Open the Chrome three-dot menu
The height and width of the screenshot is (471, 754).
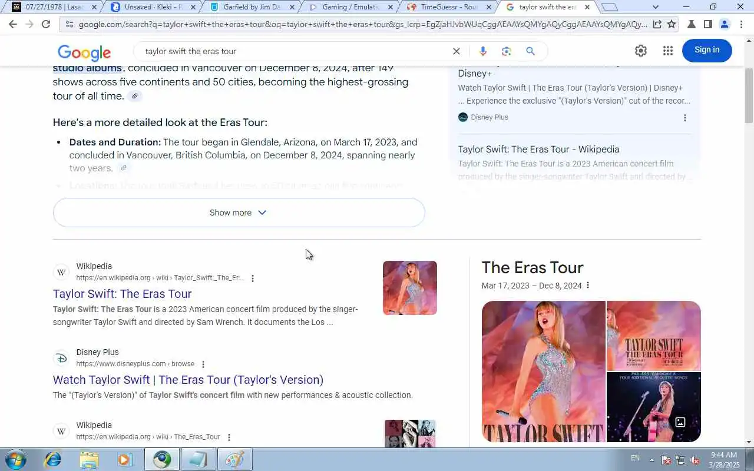point(741,24)
